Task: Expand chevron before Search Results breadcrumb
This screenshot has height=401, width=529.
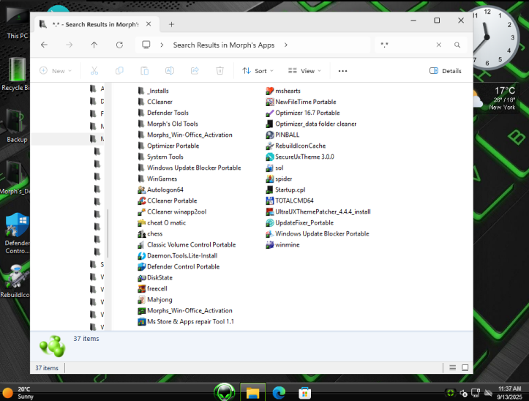Action: click(162, 45)
